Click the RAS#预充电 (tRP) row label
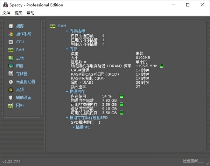 [88, 78]
